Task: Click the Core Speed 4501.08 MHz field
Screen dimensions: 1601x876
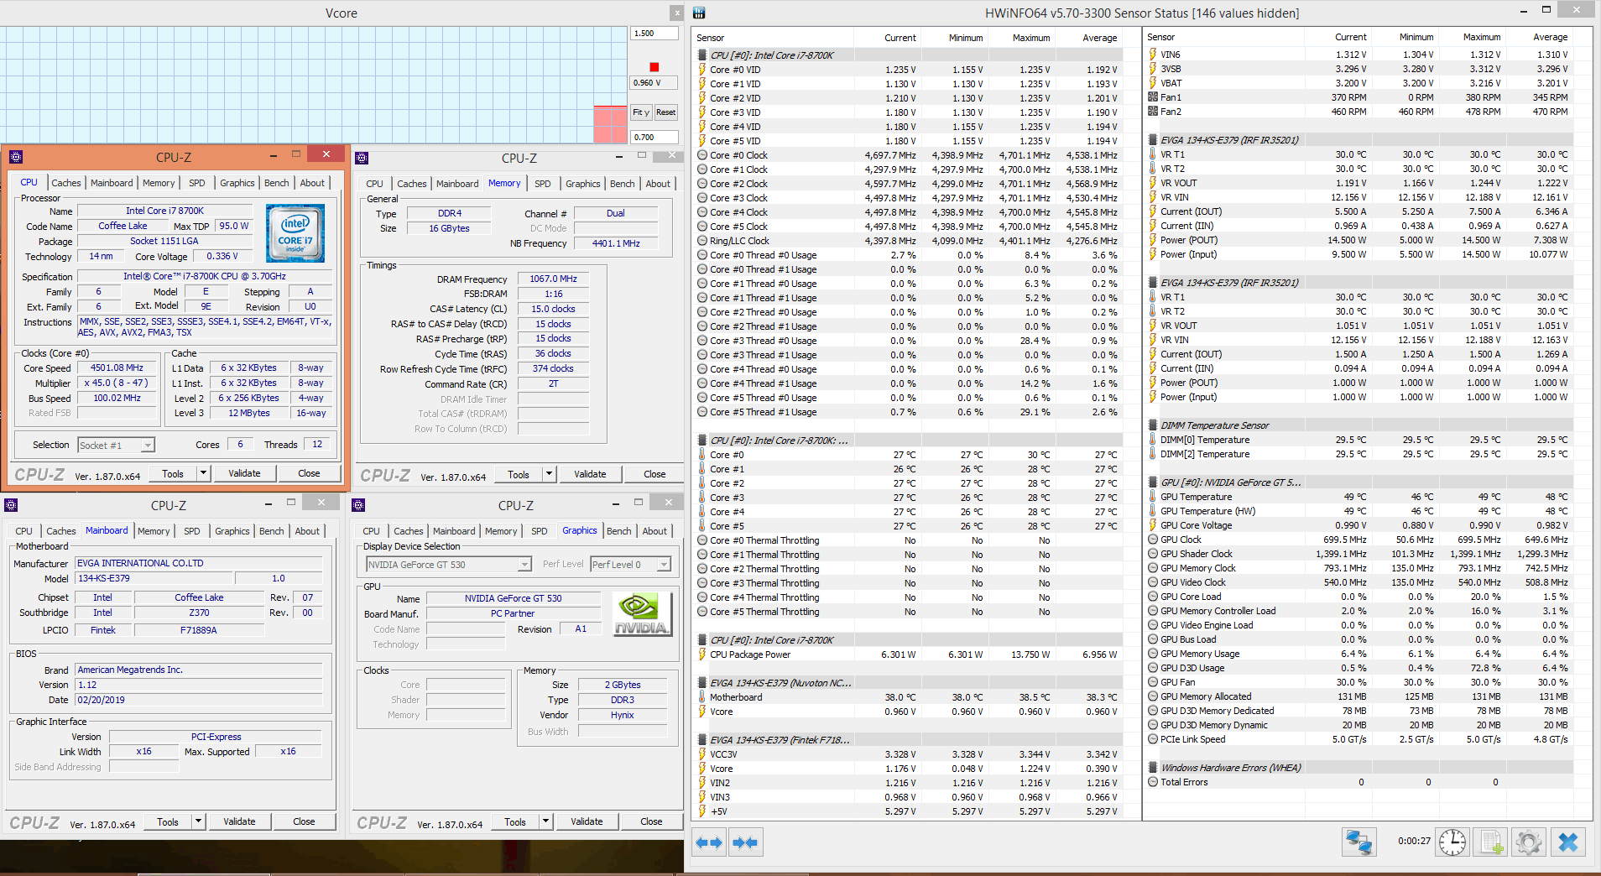Action: [x=117, y=368]
